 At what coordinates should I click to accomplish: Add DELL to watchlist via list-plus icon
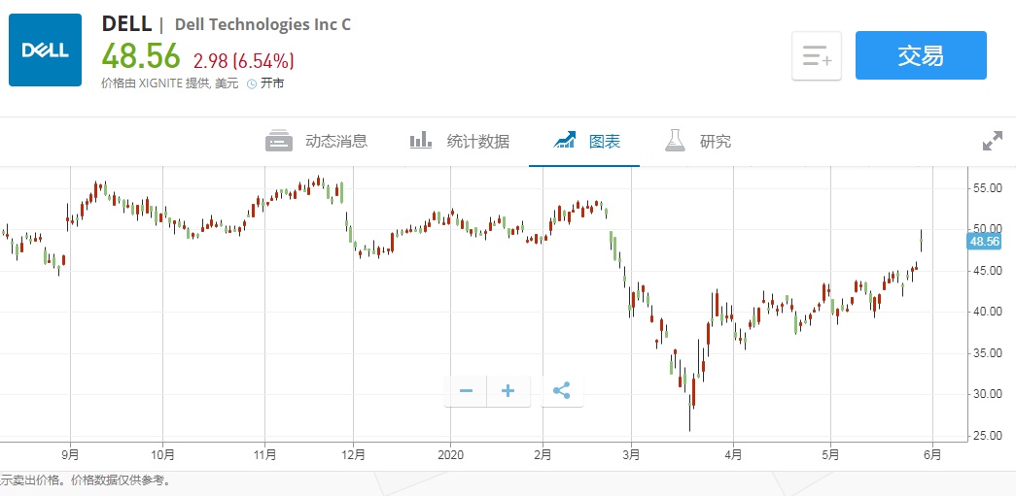pos(817,56)
